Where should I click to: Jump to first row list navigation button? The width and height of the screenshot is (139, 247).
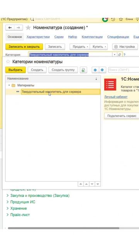(81, 184)
